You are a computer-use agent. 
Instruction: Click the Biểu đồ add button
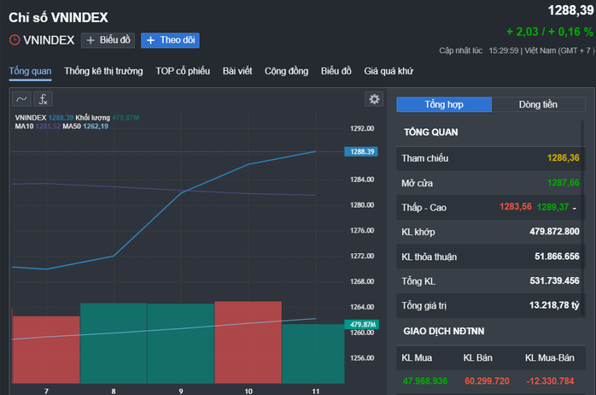108,40
